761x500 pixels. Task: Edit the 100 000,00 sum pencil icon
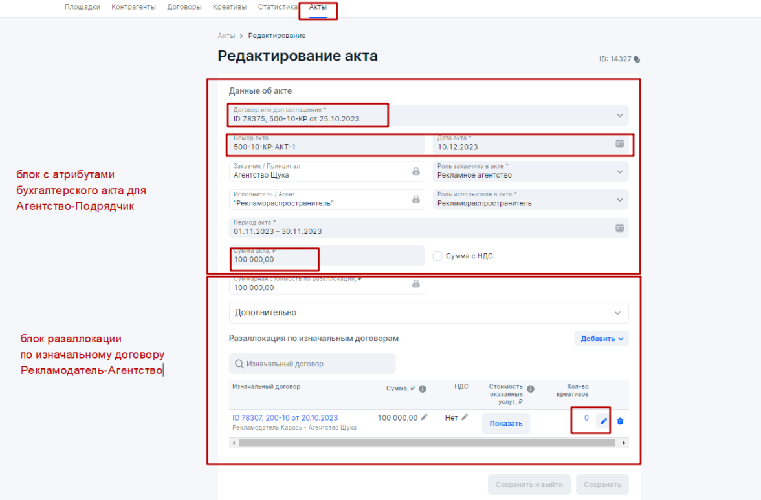[425, 417]
